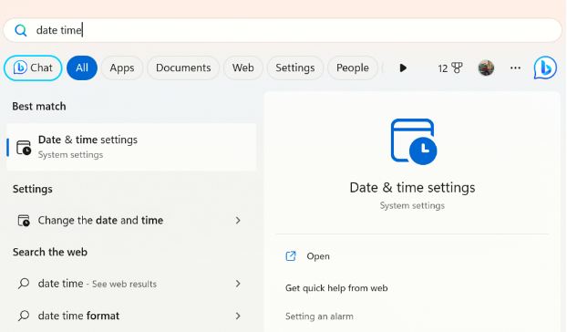Show more filters with play arrow

[403, 68]
